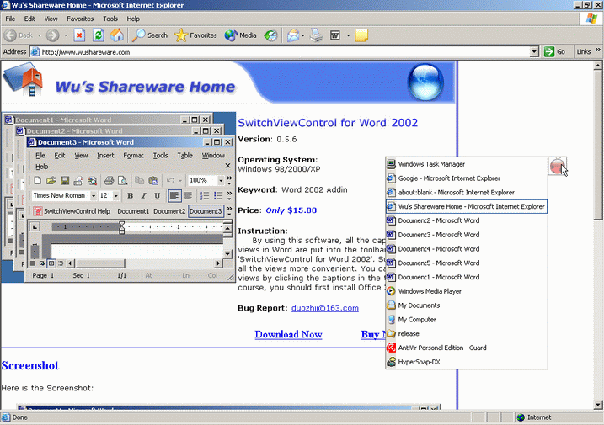This screenshot has width=604, height=425.
Task: Select My Computer in window list
Action: pyautogui.click(x=467, y=320)
